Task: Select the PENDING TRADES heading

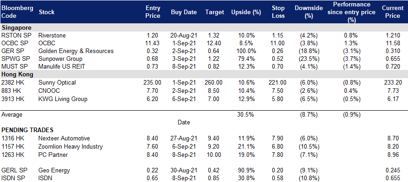Action: click(x=27, y=130)
